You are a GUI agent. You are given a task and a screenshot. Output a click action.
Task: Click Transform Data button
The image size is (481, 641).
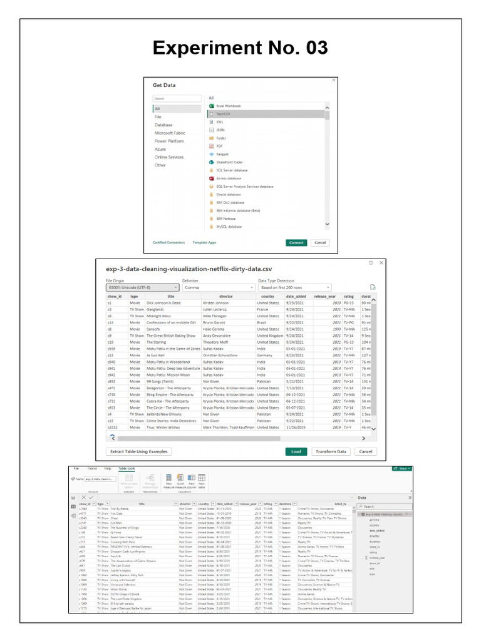tap(331, 452)
